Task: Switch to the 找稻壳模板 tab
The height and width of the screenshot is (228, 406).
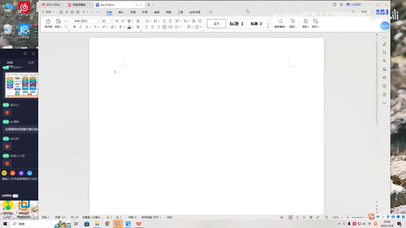Action: click(79, 5)
